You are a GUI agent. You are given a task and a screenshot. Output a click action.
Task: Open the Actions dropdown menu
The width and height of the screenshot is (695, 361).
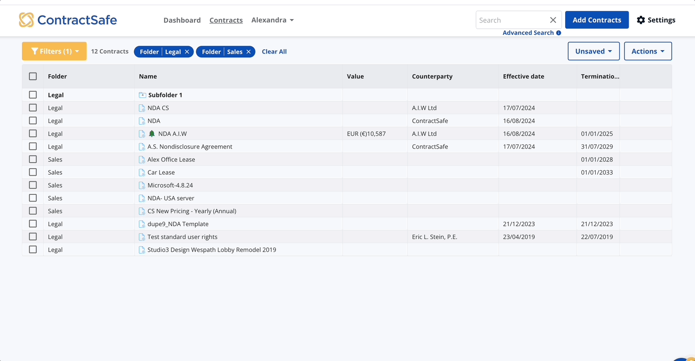[x=648, y=51]
